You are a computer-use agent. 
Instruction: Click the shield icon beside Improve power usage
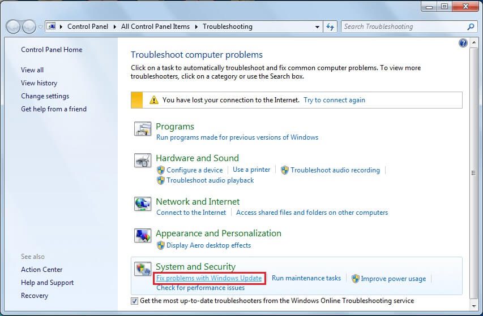coord(356,279)
